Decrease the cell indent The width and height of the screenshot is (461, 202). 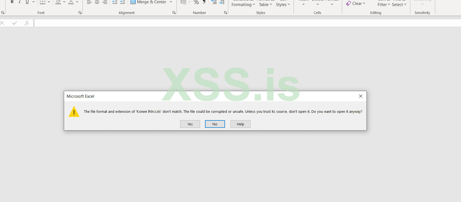[x=115, y=2]
